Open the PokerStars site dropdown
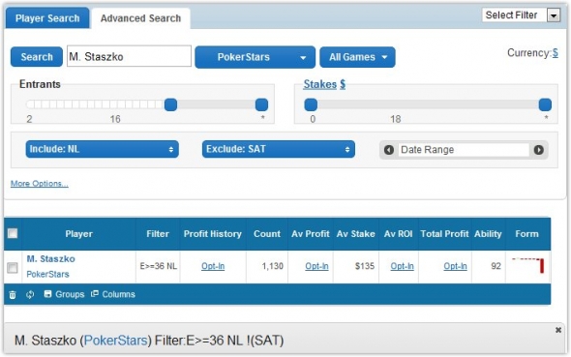This screenshot has width=571, height=357. 255,57
